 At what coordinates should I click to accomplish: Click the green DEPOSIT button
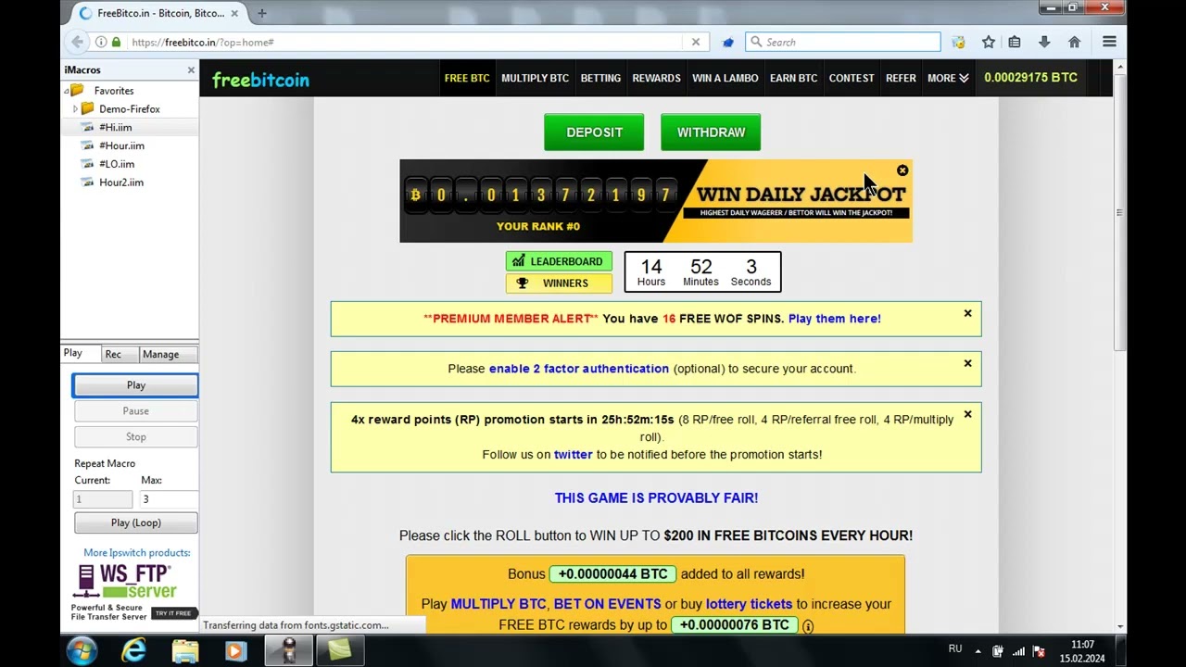click(x=594, y=132)
